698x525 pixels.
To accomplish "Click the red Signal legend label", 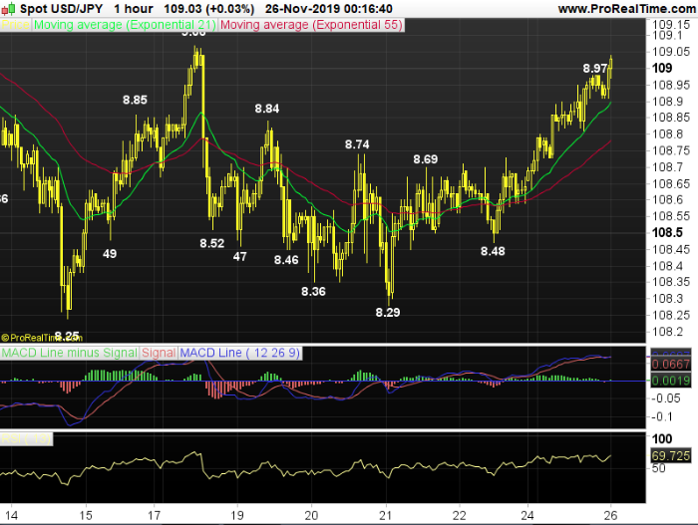I will pyautogui.click(x=160, y=353).
